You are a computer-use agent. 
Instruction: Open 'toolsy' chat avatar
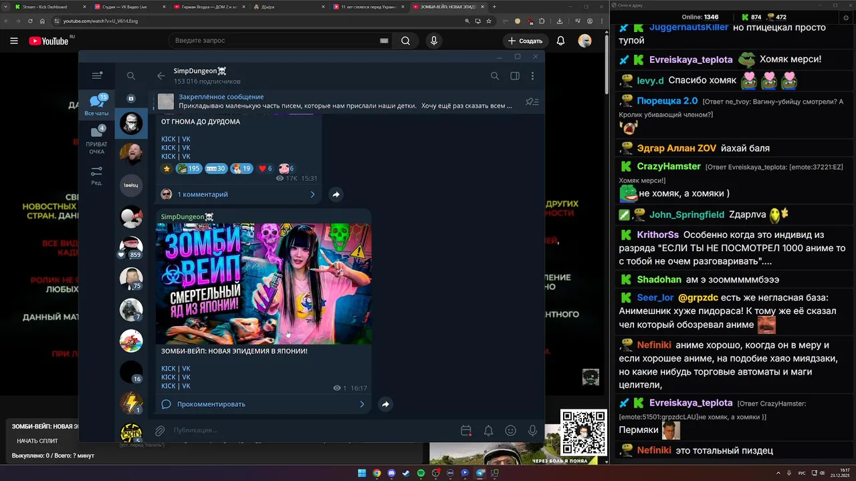pos(131,185)
